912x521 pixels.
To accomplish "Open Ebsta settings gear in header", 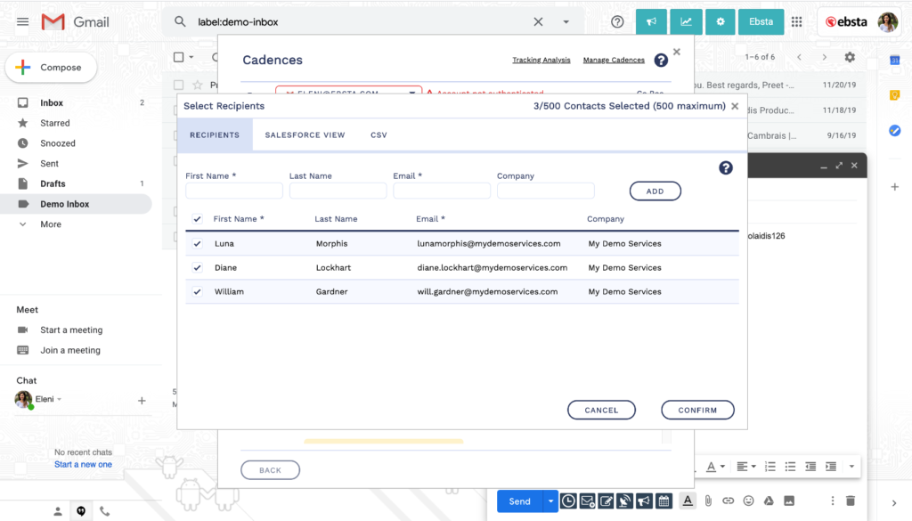I will (721, 22).
